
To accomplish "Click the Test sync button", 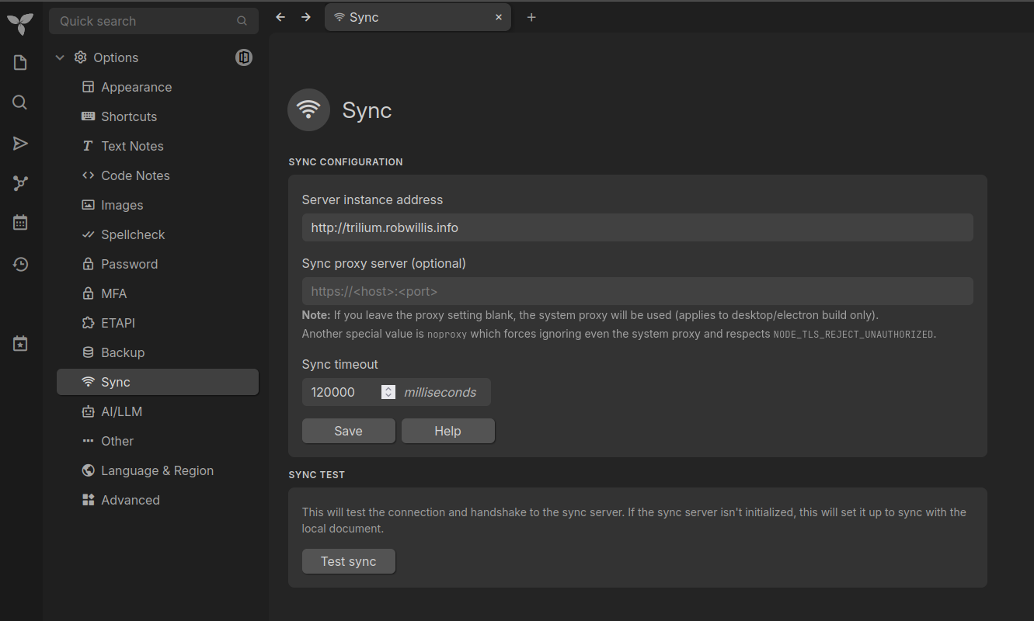I will [348, 561].
